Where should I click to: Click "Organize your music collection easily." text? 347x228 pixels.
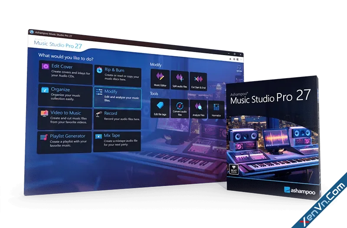(65, 97)
